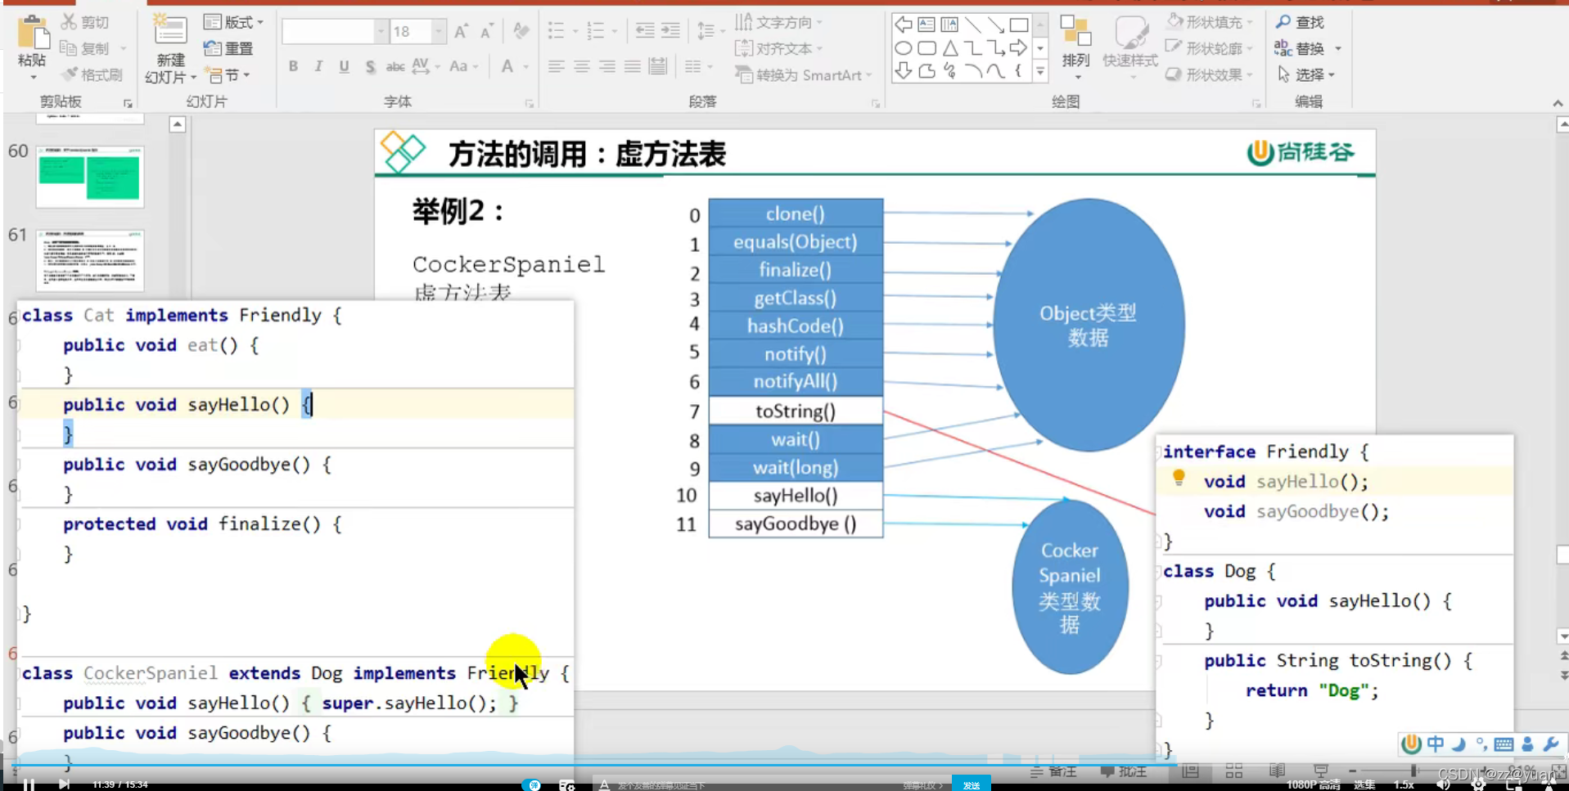This screenshot has height=791, width=1569.
Task: Click the Clear All Formatting eraser icon
Action: point(521,32)
